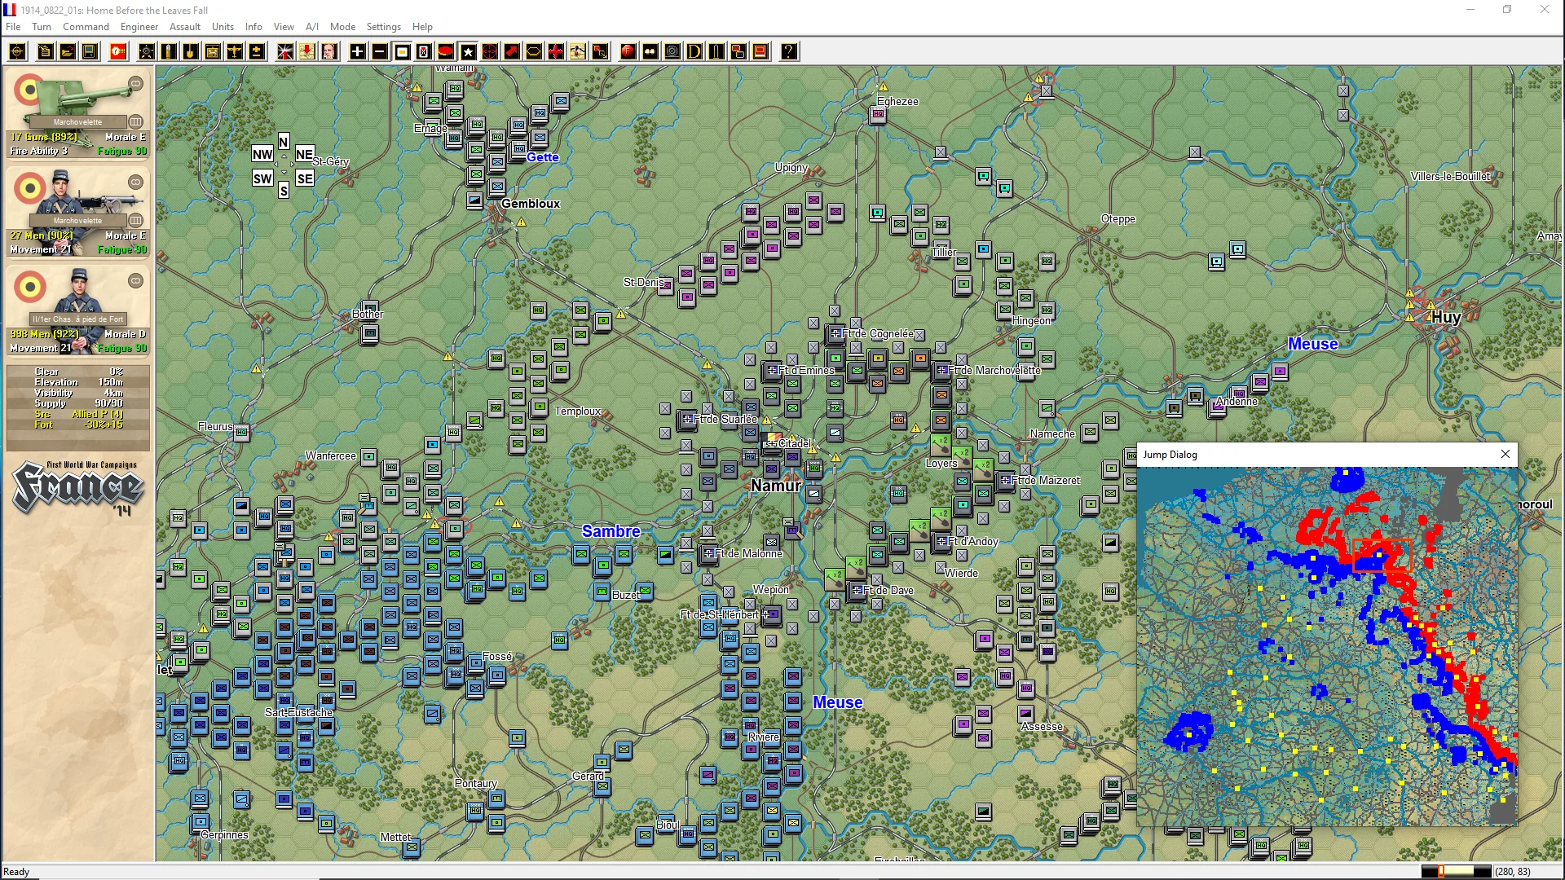Click the France '14 logo
The image size is (1565, 880).
click(x=78, y=487)
